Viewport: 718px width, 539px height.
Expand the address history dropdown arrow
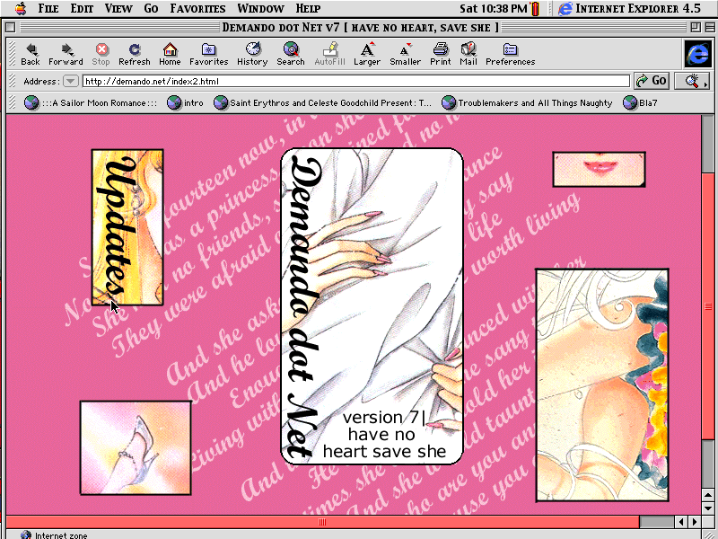(70, 81)
